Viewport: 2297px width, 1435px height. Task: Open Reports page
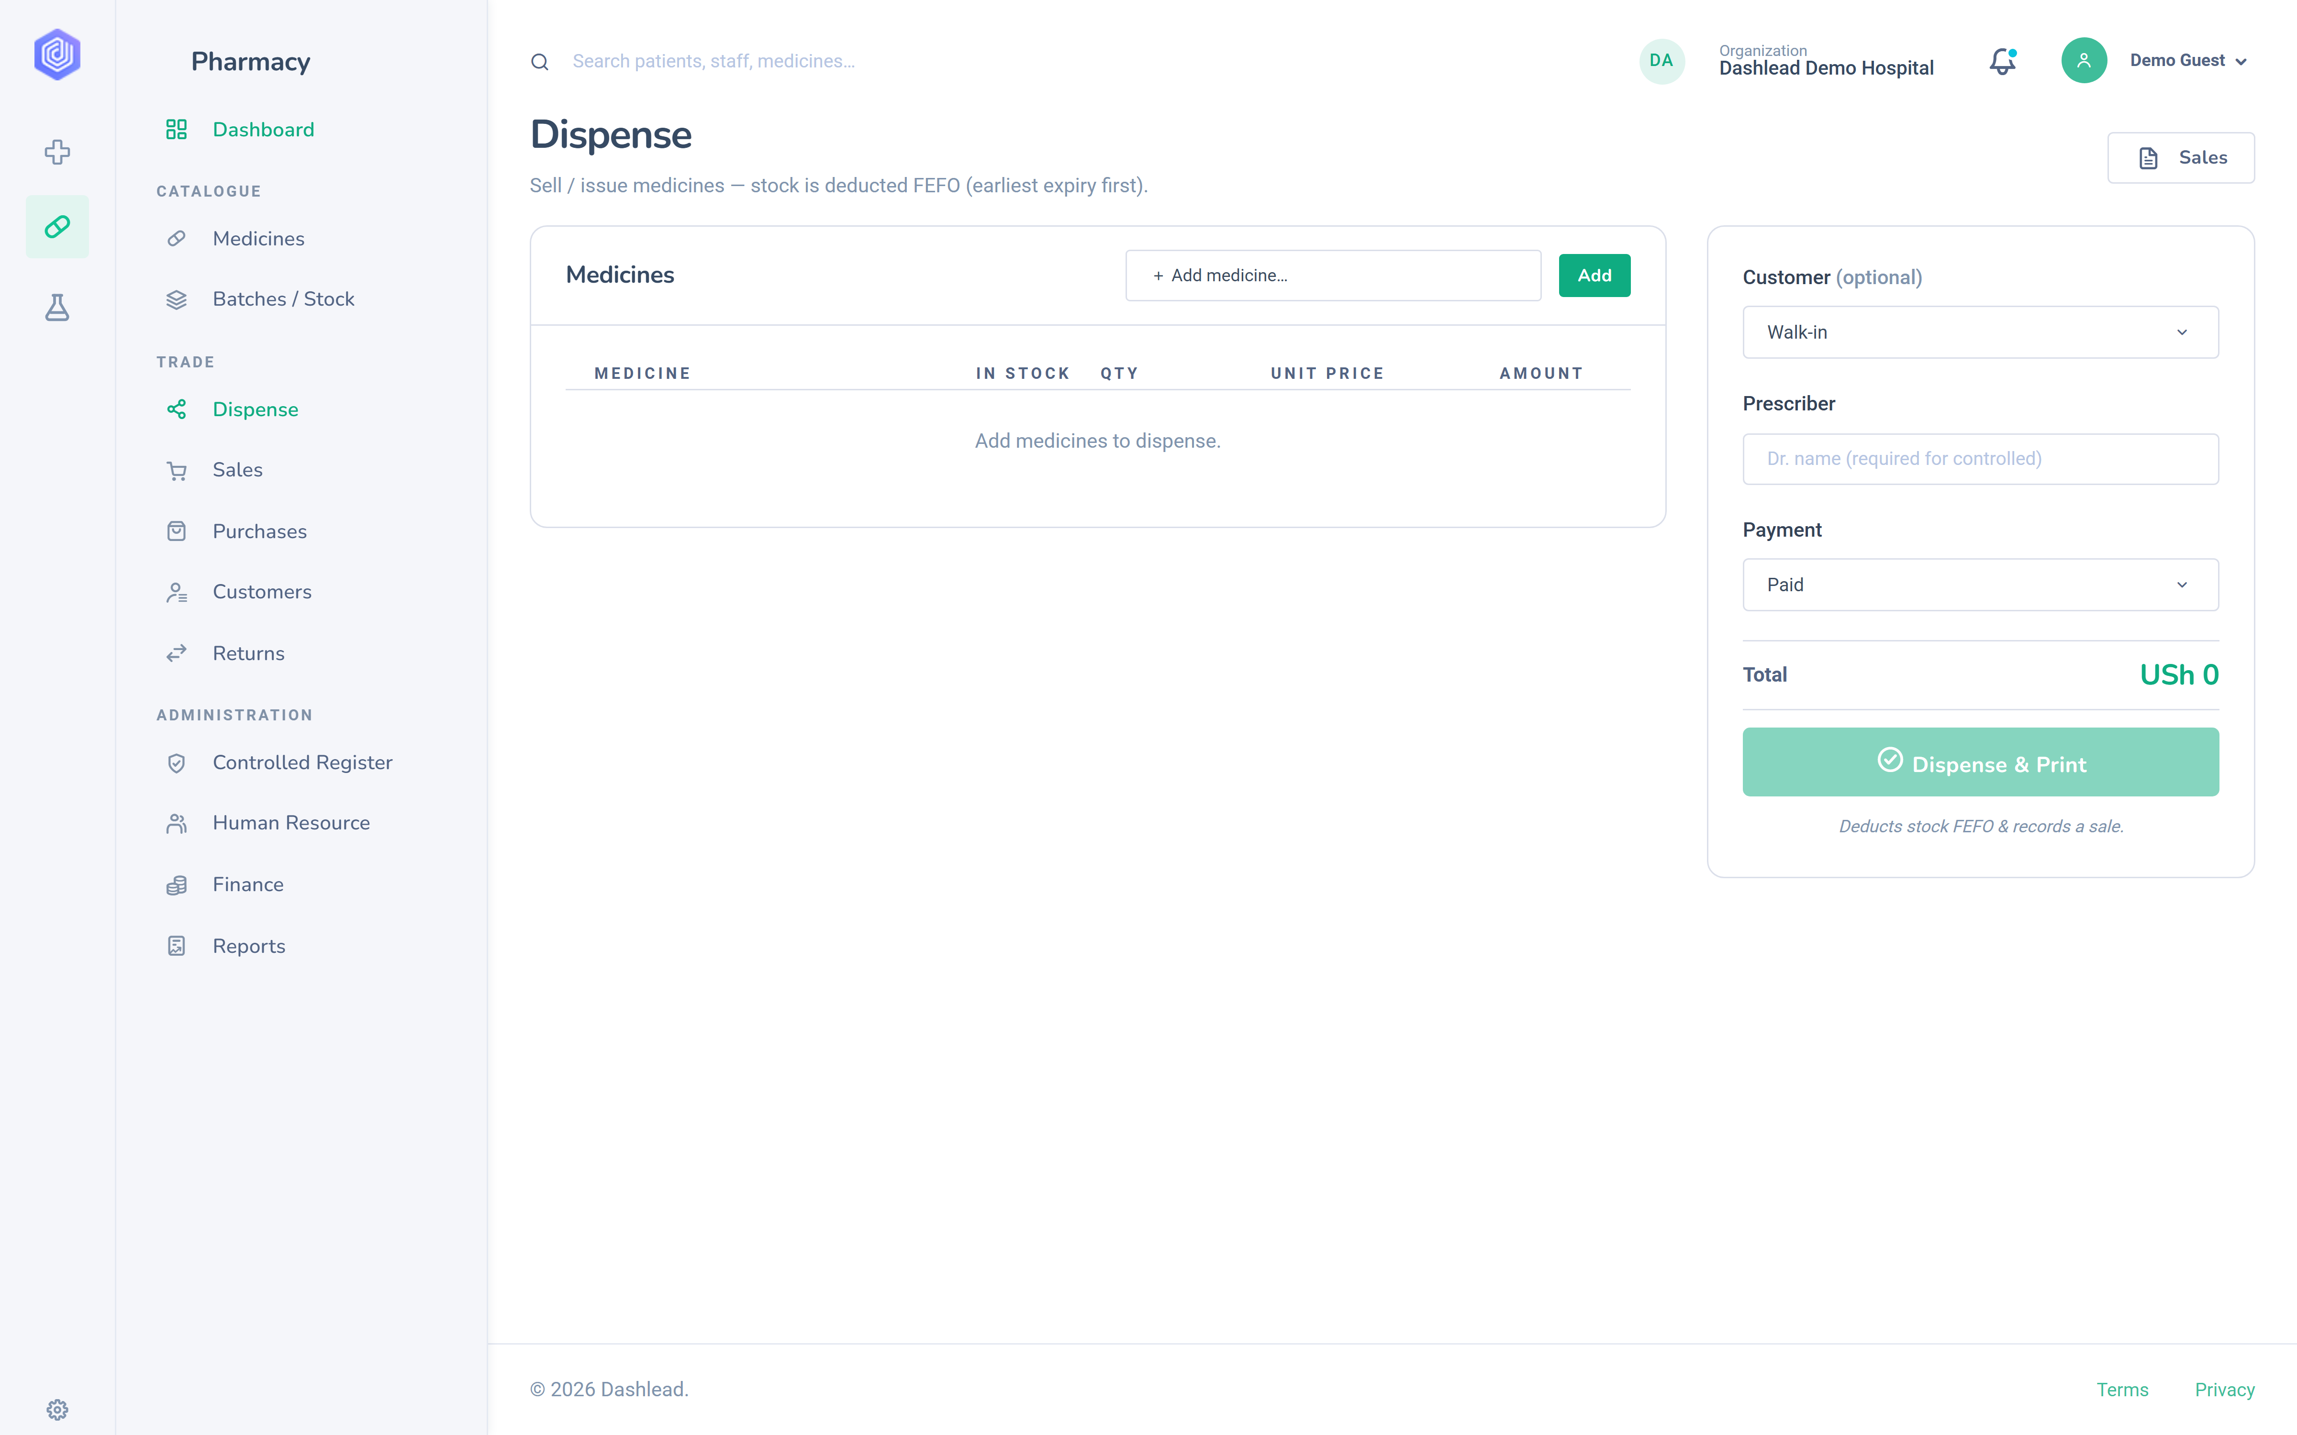pos(249,946)
